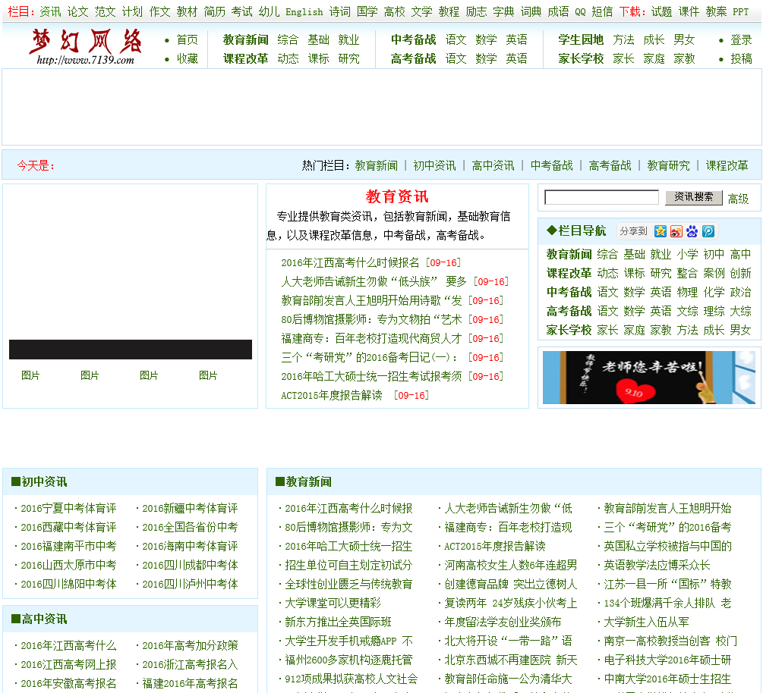Open article 英语教学法应博采众长
The width and height of the screenshot is (763, 693).
657,566
